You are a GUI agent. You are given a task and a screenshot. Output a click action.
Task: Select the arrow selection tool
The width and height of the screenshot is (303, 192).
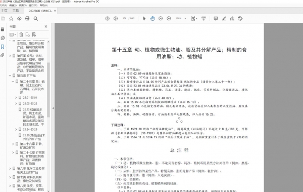pyautogui.click(x=144, y=18)
